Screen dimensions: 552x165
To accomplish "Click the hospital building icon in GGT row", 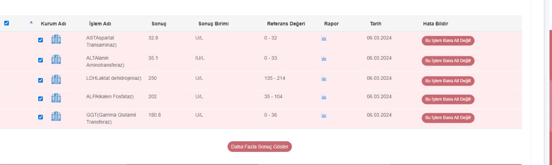I will pyautogui.click(x=56, y=116).
